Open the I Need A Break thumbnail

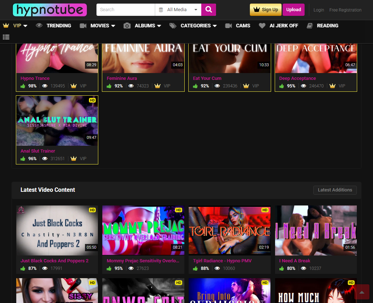pos(316,230)
